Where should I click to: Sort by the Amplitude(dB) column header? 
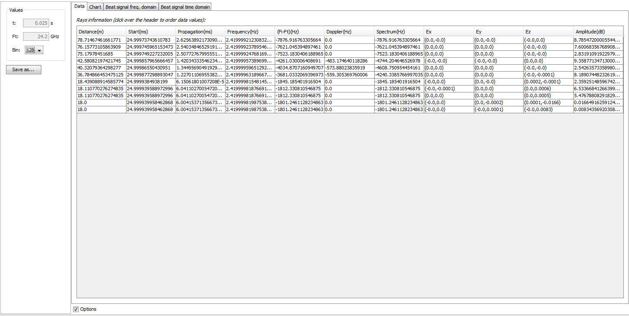point(598,32)
